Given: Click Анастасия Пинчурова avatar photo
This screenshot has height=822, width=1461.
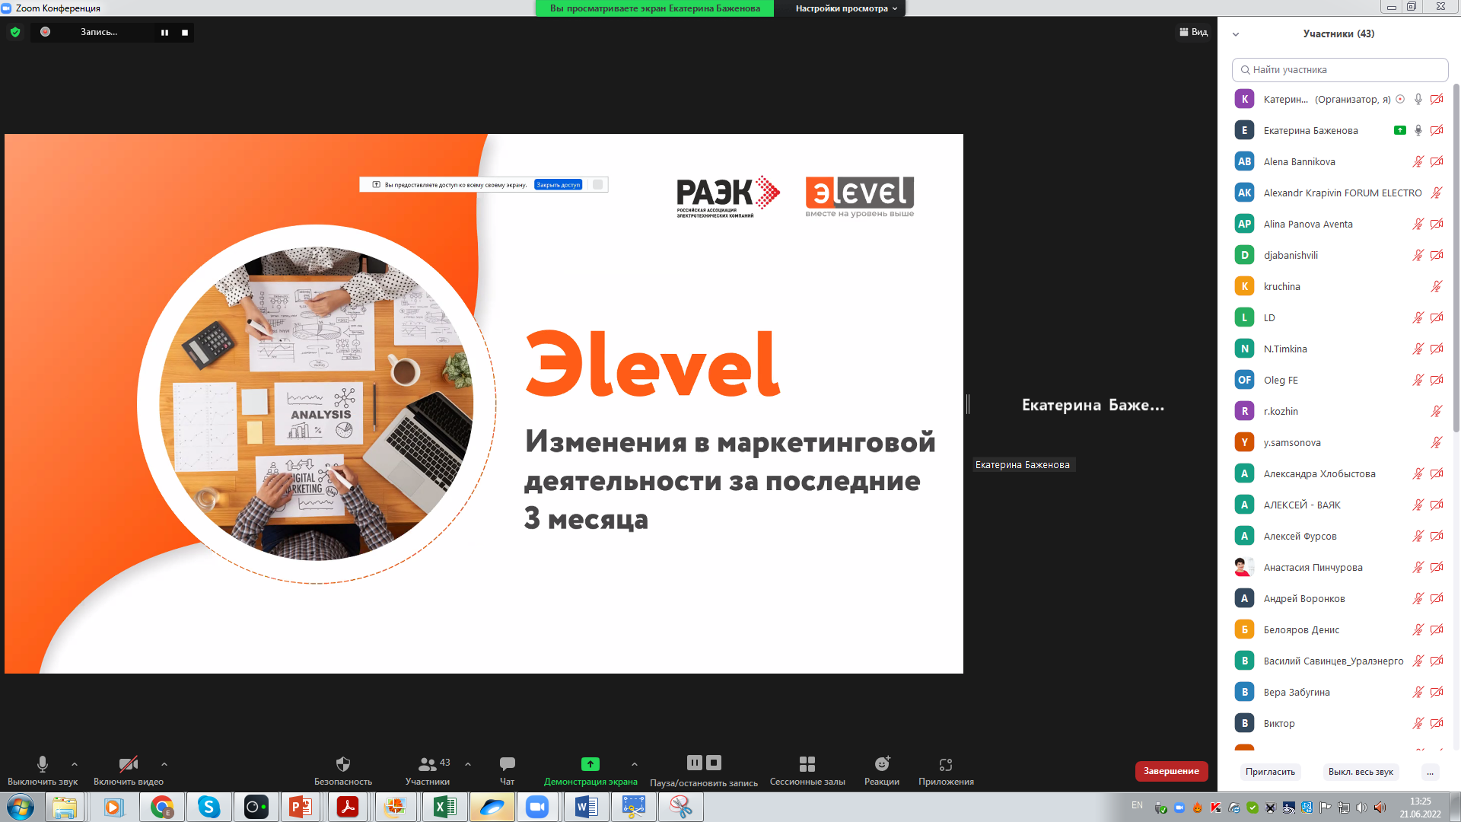Looking at the screenshot, I should pyautogui.click(x=1244, y=567).
